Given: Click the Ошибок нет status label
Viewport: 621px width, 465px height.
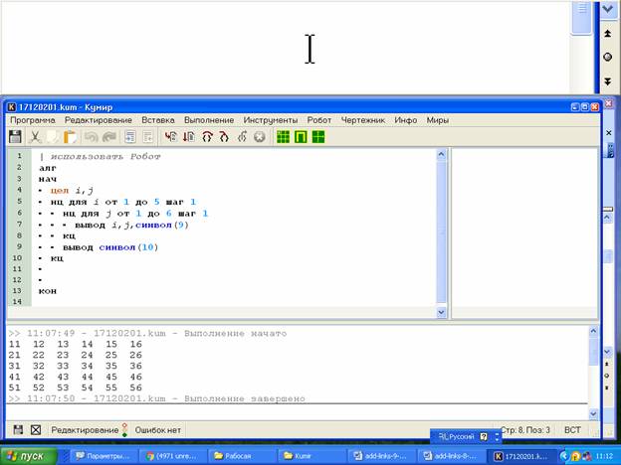Looking at the screenshot, I should coord(157,430).
